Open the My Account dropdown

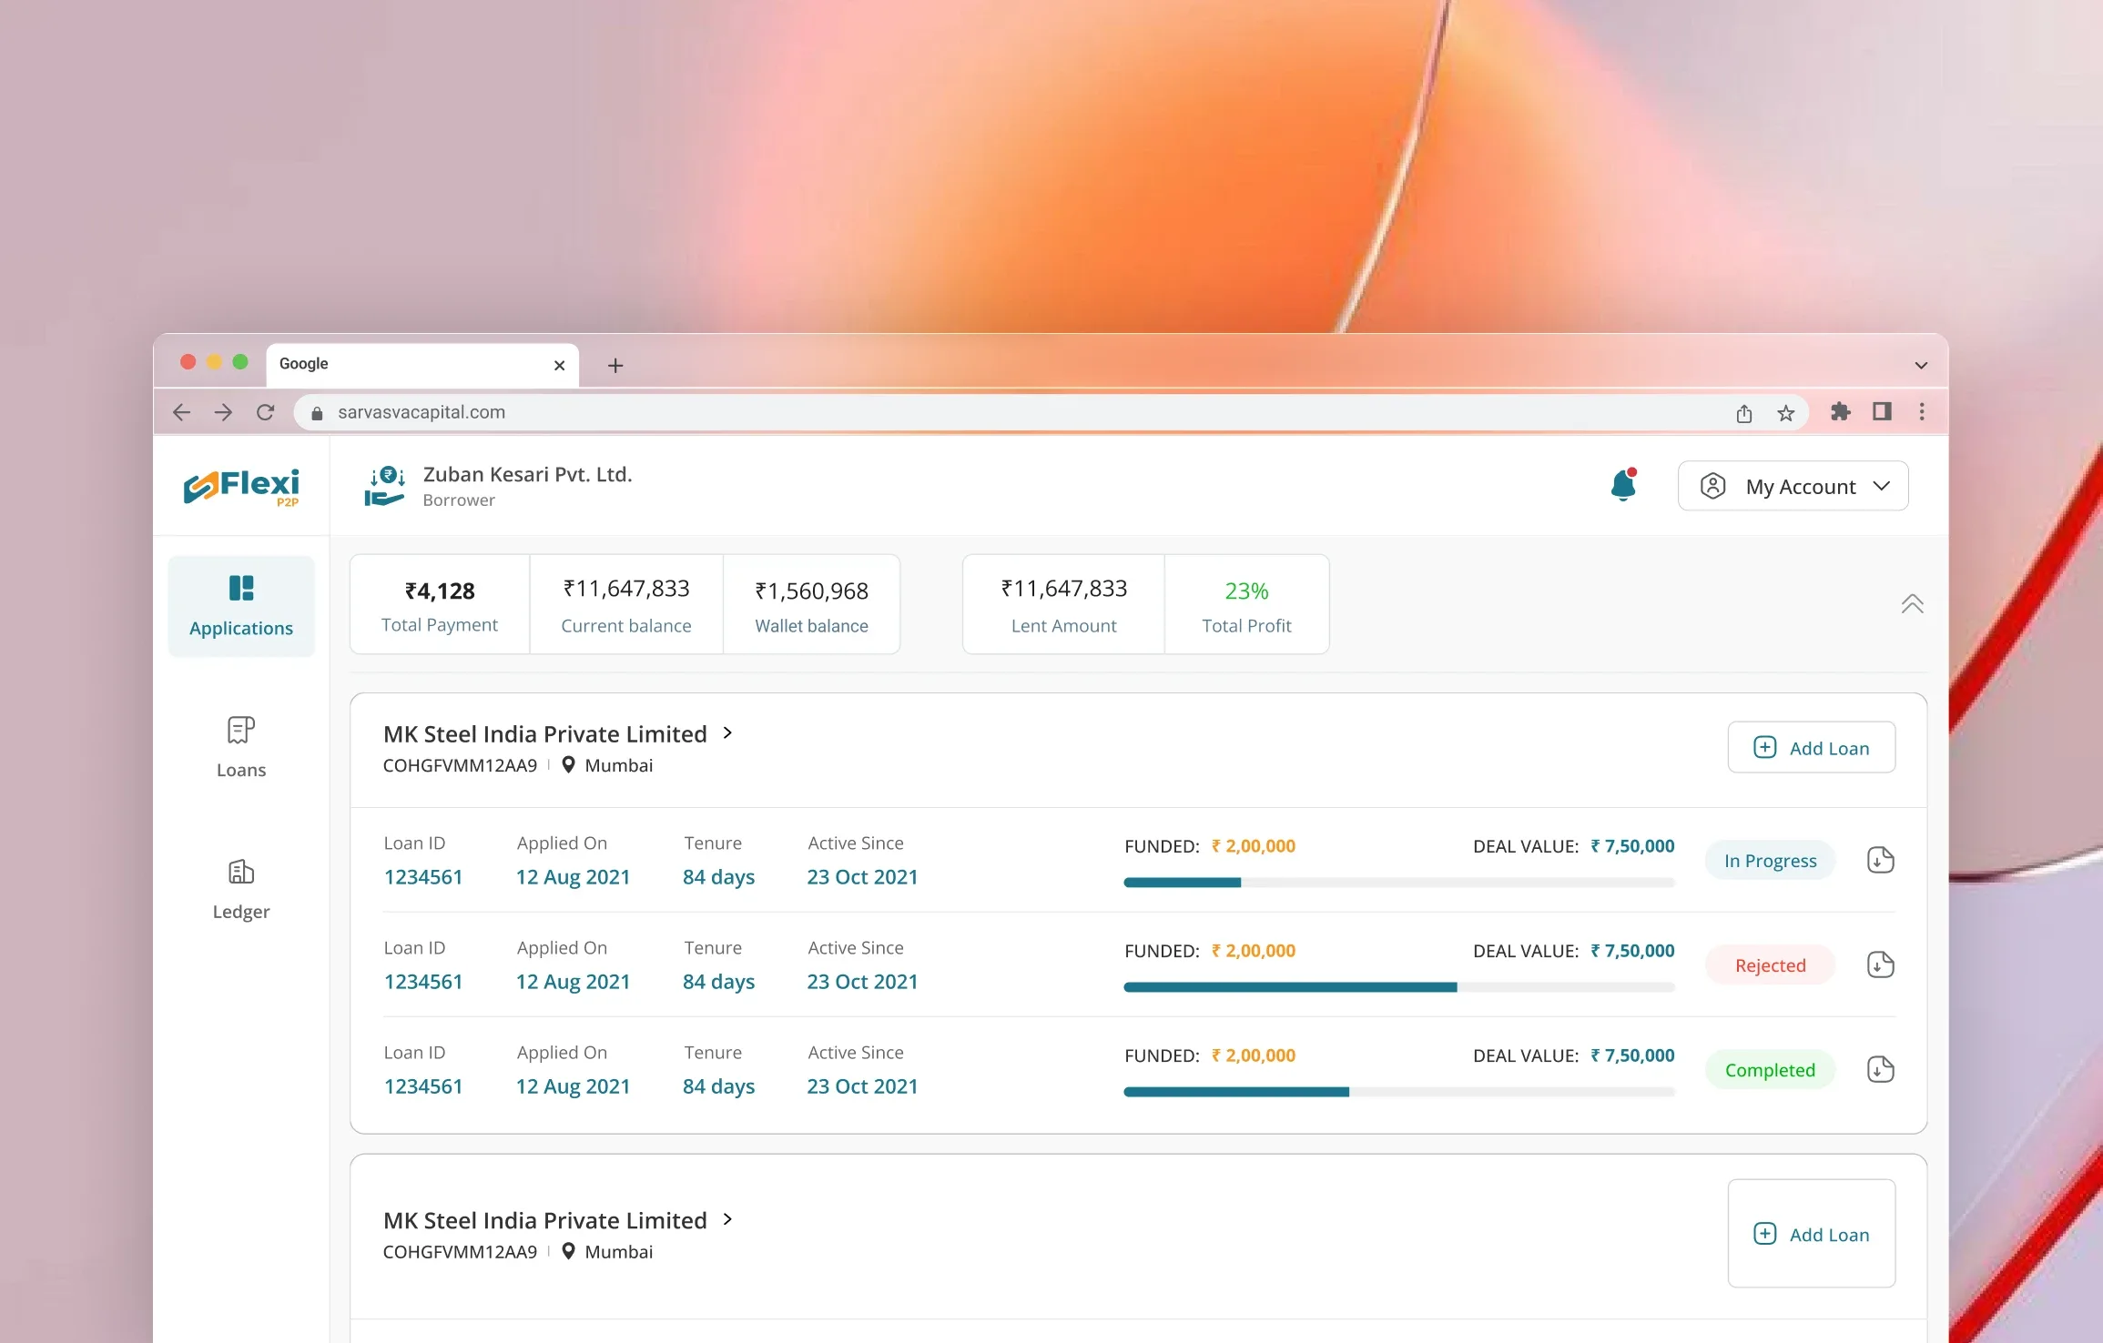1793,486
